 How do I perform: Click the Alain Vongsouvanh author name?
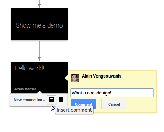pyautogui.click(x=101, y=76)
